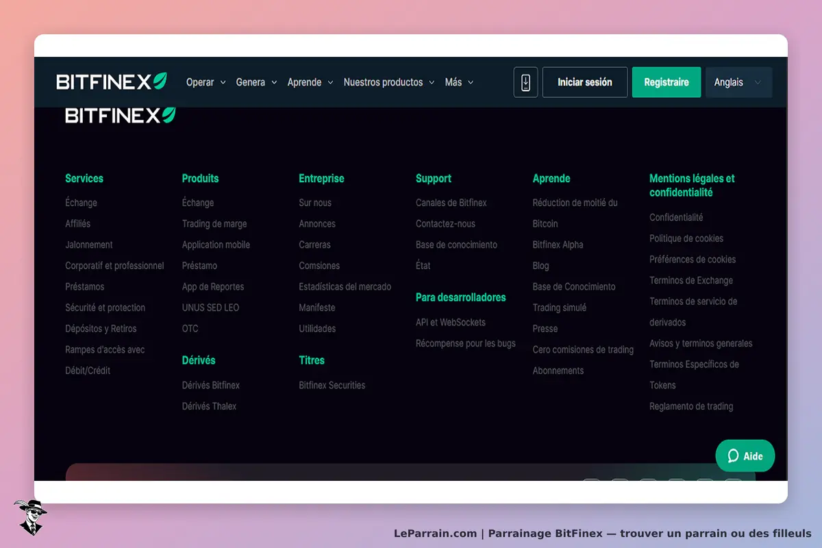Open Trading simulé
The image size is (822, 548).
(x=560, y=308)
